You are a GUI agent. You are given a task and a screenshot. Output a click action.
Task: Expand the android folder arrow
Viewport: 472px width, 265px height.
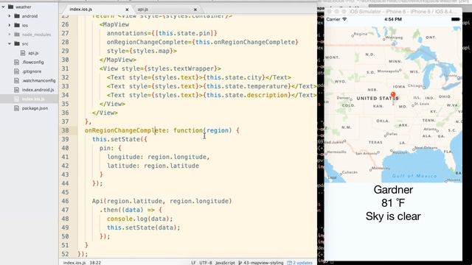(x=10, y=16)
